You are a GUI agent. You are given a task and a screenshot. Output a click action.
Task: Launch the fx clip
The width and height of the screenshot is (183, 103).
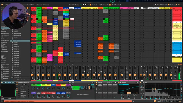tap(71, 19)
